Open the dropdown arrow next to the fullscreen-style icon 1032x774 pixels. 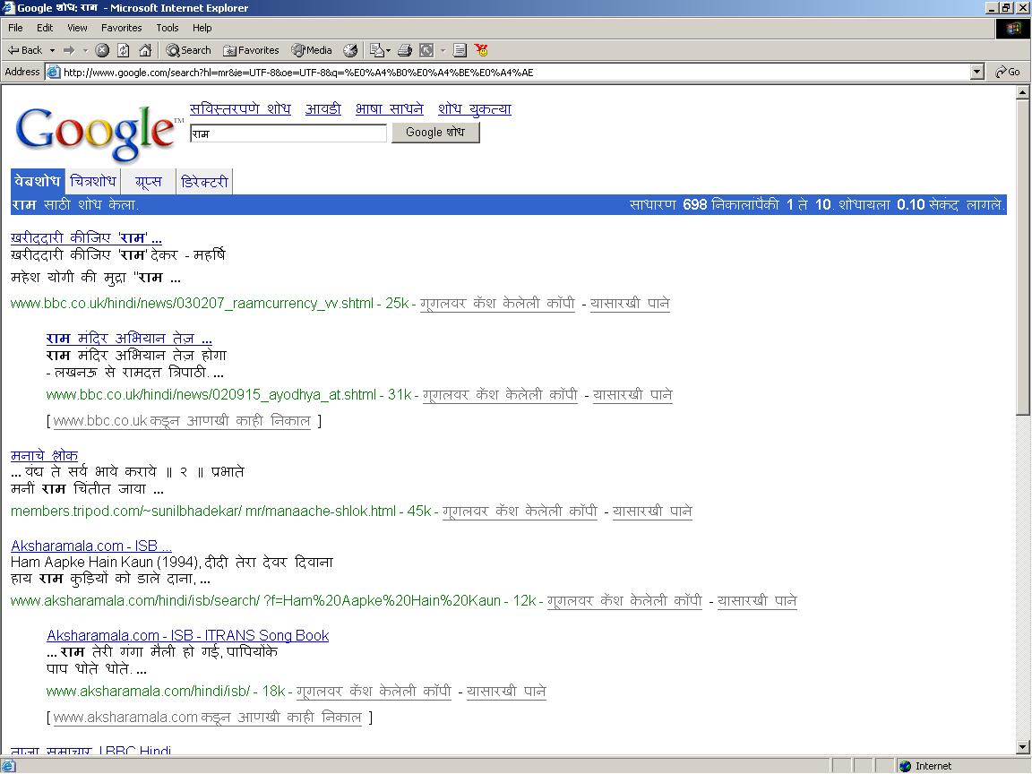pyautogui.click(x=443, y=50)
